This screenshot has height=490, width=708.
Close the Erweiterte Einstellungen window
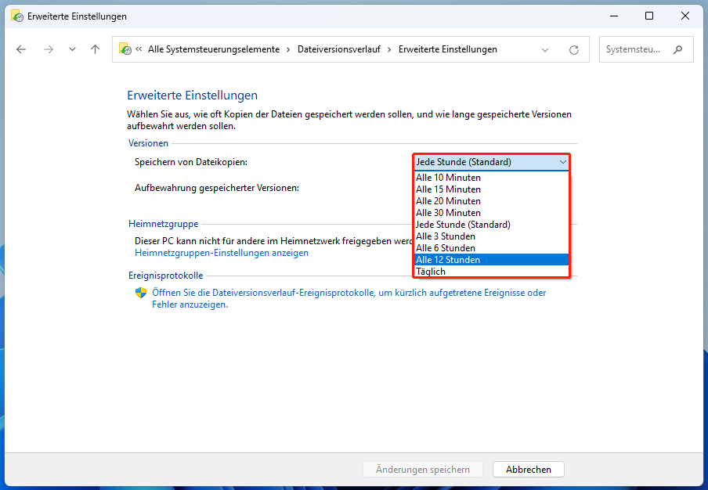tap(685, 16)
